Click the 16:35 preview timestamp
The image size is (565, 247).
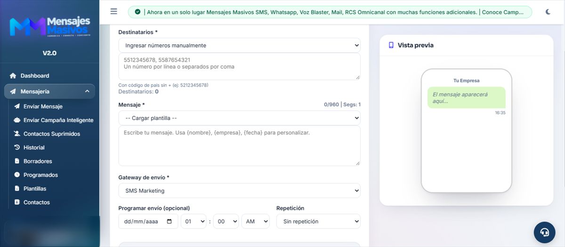click(x=500, y=113)
